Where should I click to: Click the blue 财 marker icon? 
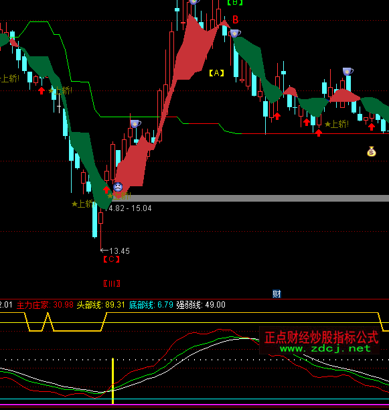tap(277, 294)
